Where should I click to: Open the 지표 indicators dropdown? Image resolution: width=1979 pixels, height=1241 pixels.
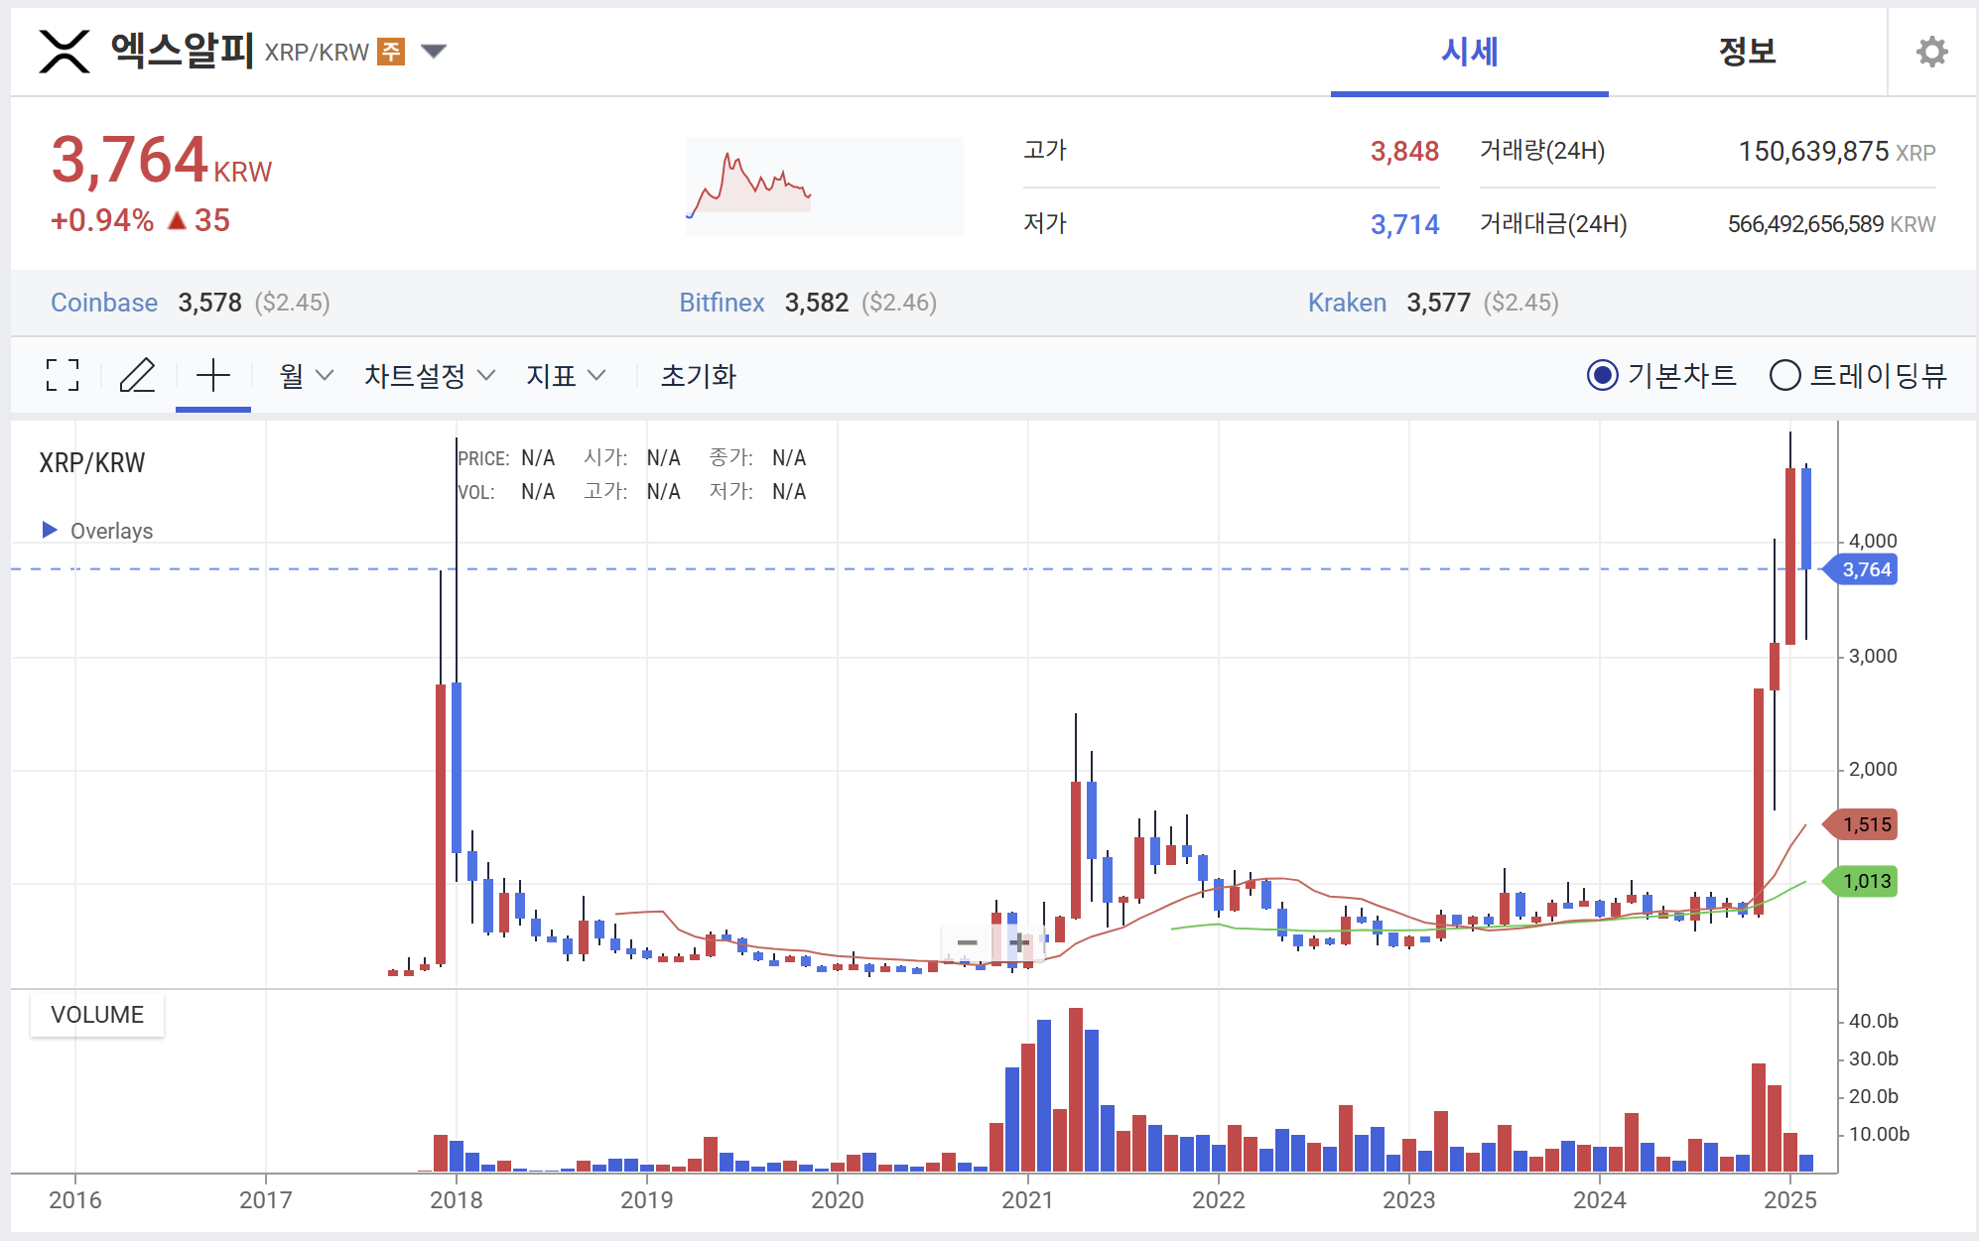tap(565, 375)
